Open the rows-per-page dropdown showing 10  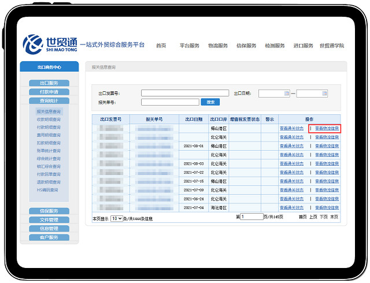click(x=117, y=219)
